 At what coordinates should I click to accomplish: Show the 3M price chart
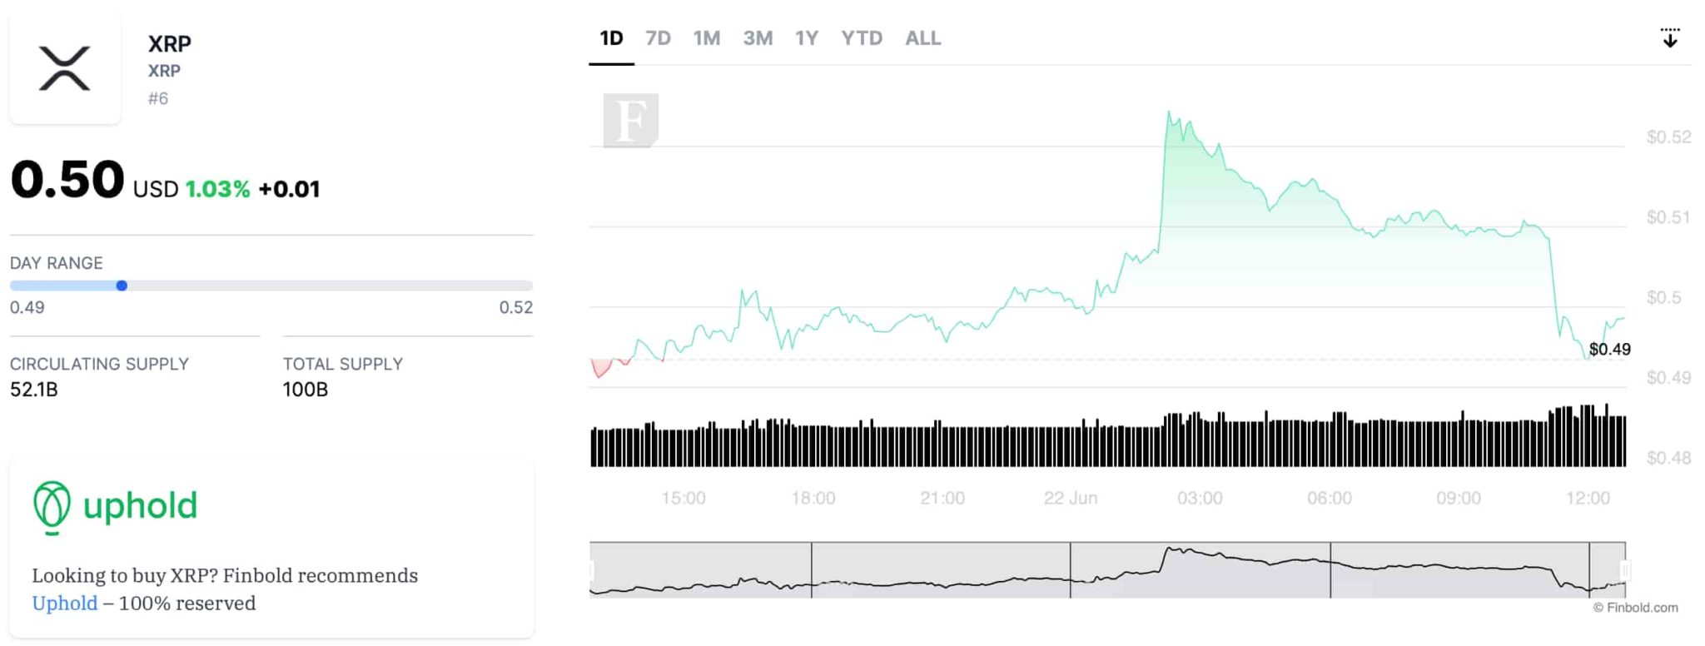click(x=758, y=38)
